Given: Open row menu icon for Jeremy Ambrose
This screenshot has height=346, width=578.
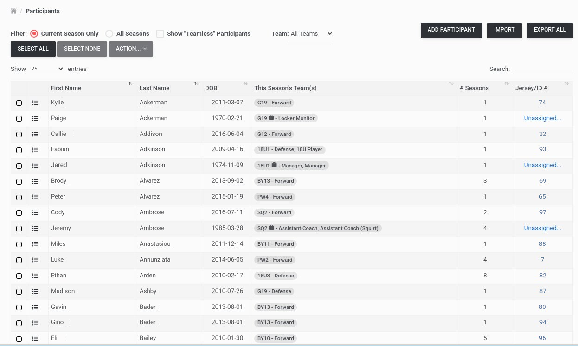Looking at the screenshot, I should (35, 228).
